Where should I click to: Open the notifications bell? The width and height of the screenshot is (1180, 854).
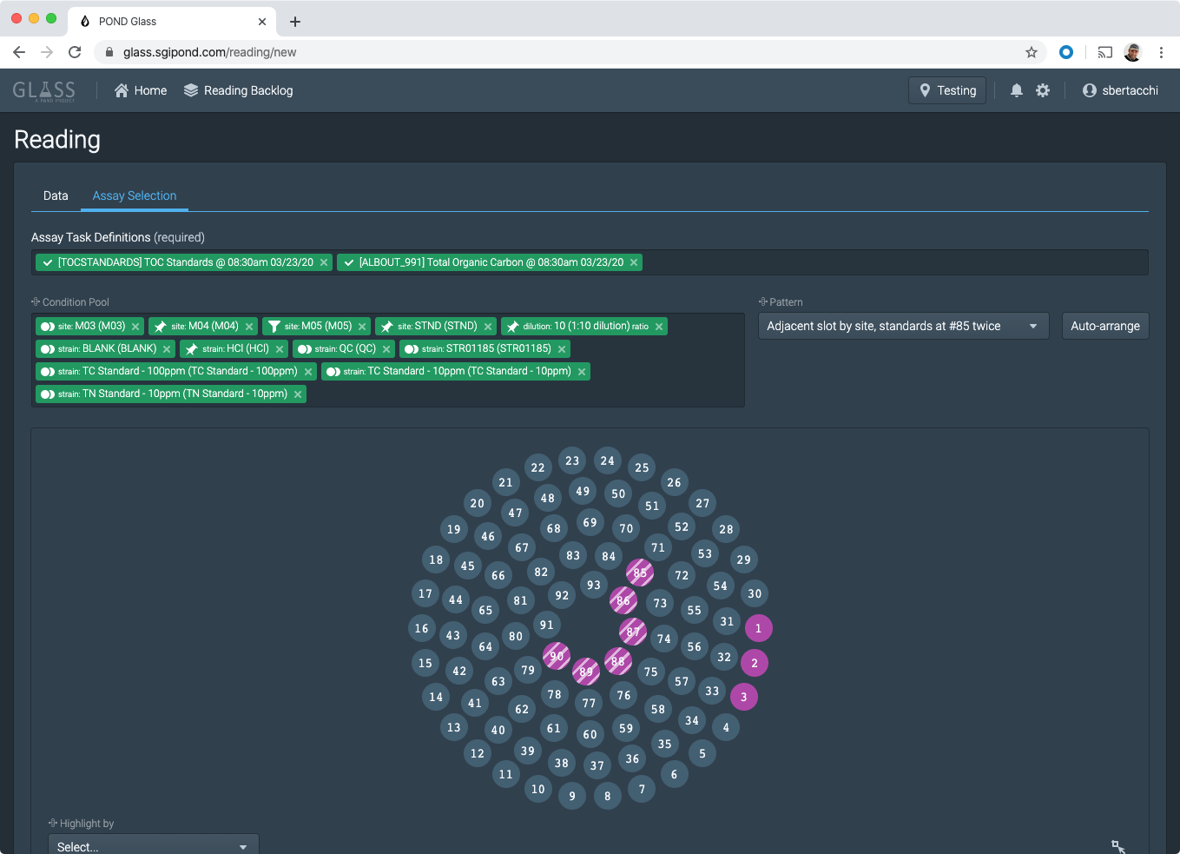[1016, 90]
